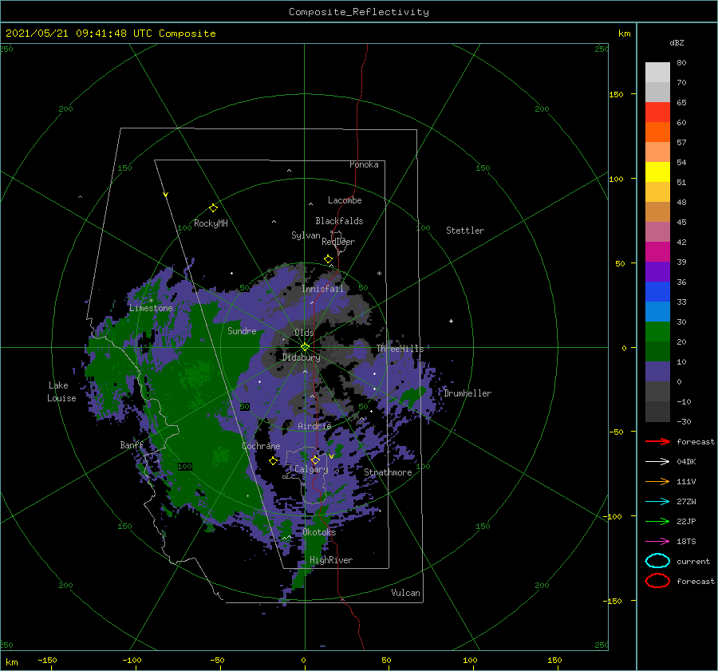Pick the slate 0-10 dBZ color band
718x671 pixels.
[x=657, y=372]
